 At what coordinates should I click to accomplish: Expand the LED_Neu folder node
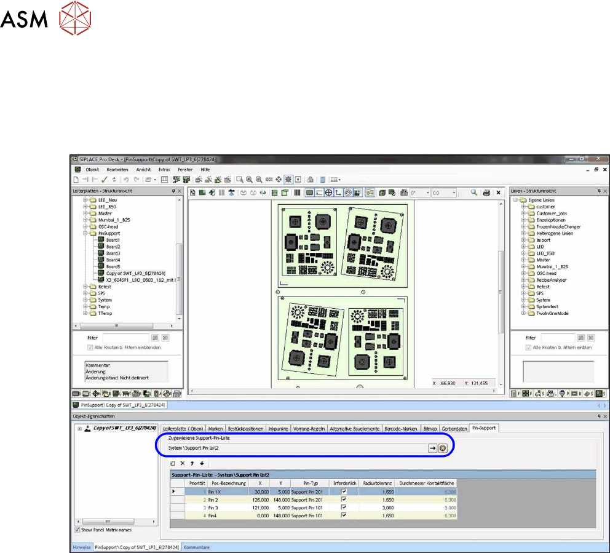click(x=85, y=200)
